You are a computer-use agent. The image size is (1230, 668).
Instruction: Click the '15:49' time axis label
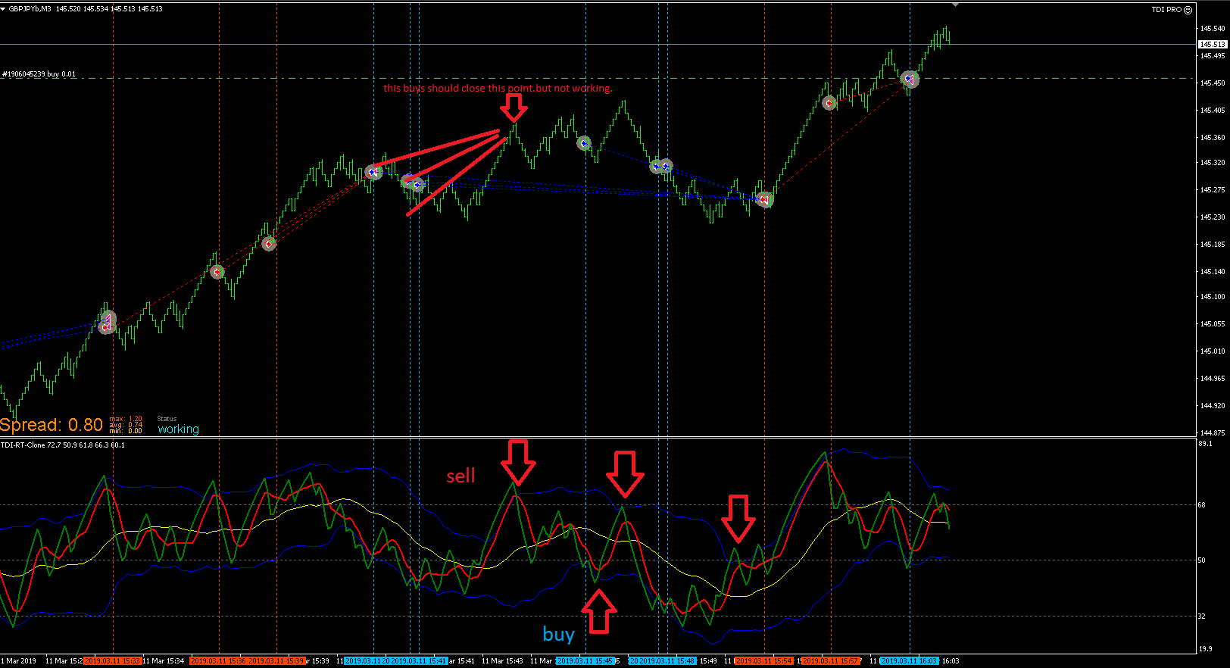click(x=707, y=661)
